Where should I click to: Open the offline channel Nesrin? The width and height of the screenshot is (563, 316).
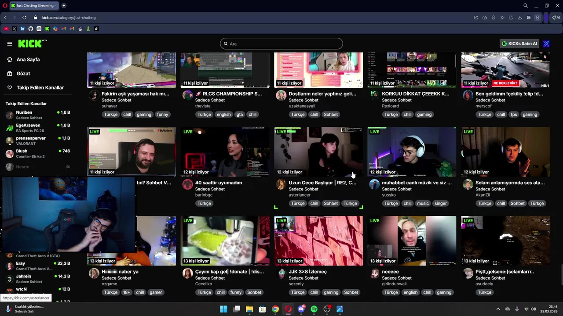[x=37, y=167]
